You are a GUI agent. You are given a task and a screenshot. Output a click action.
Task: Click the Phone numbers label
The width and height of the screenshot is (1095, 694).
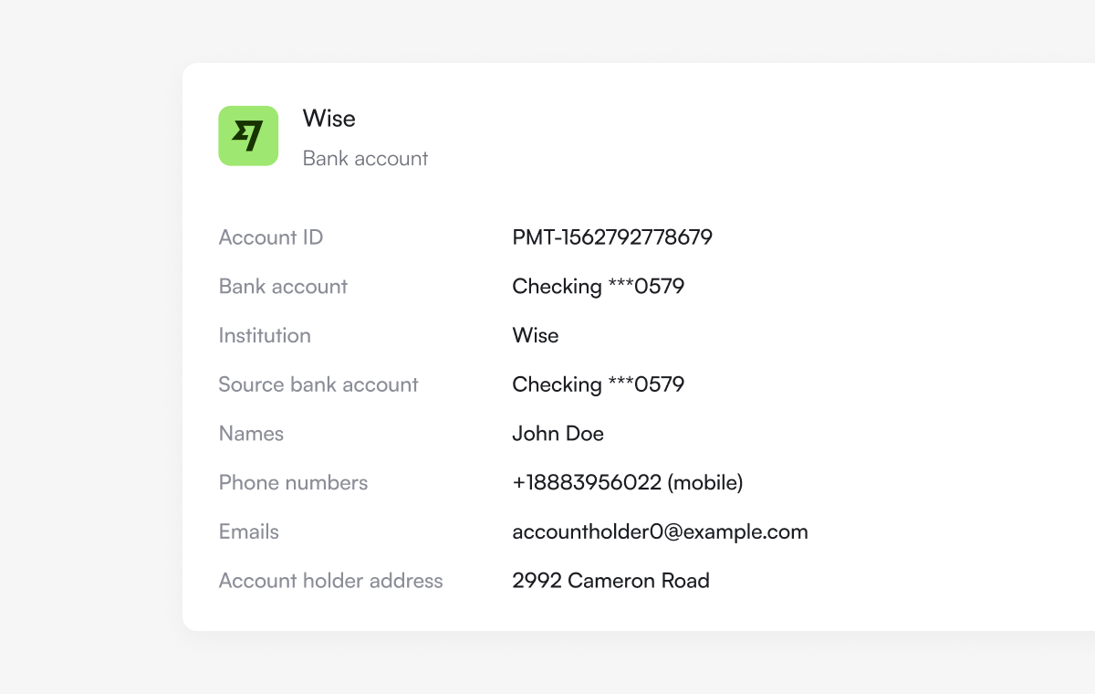click(293, 483)
